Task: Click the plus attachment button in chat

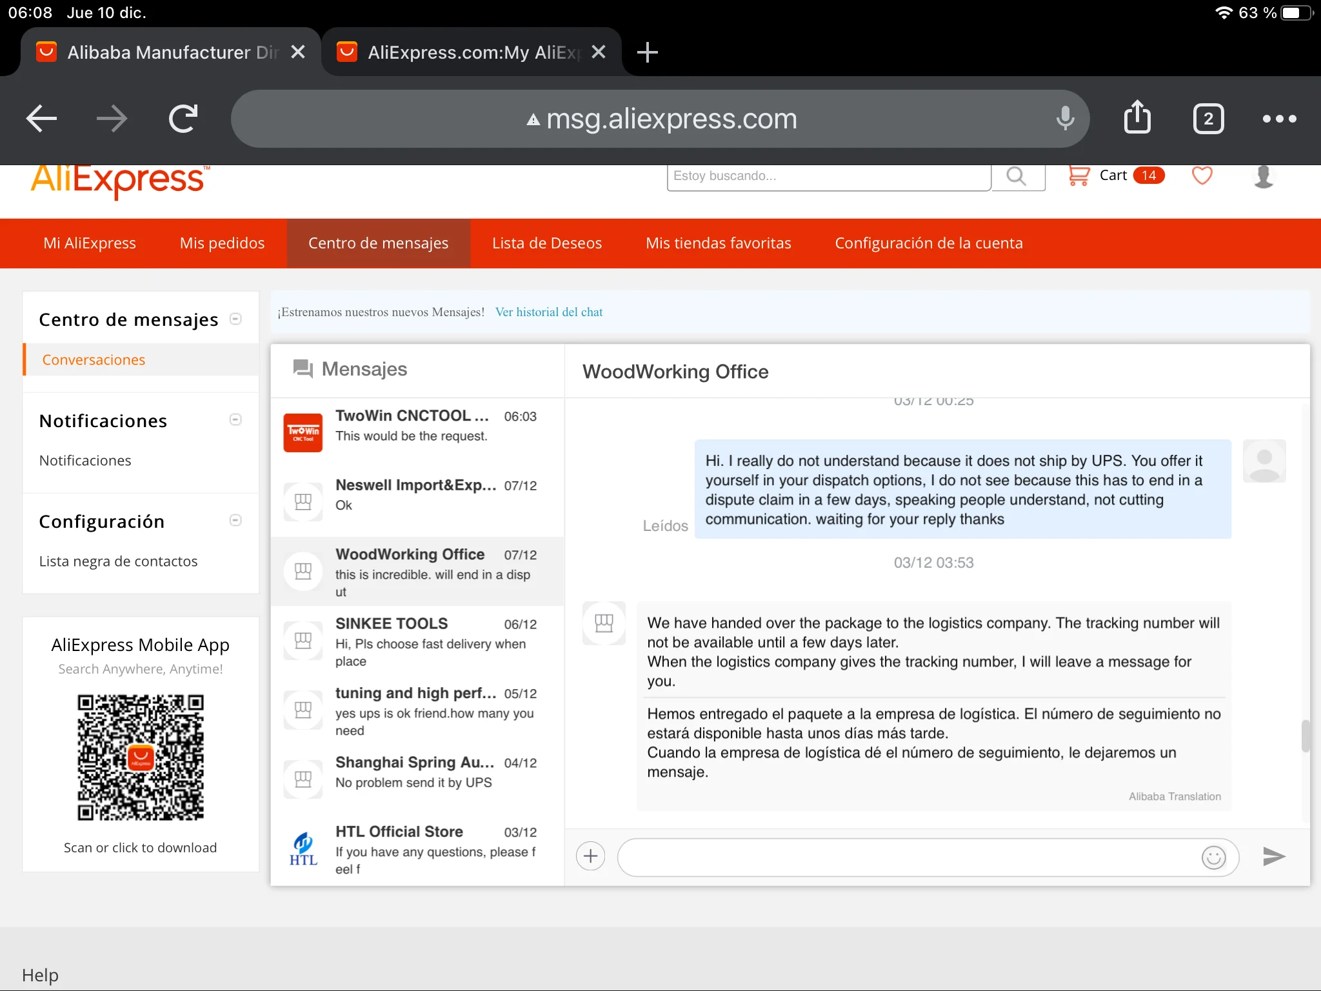Action: [590, 856]
